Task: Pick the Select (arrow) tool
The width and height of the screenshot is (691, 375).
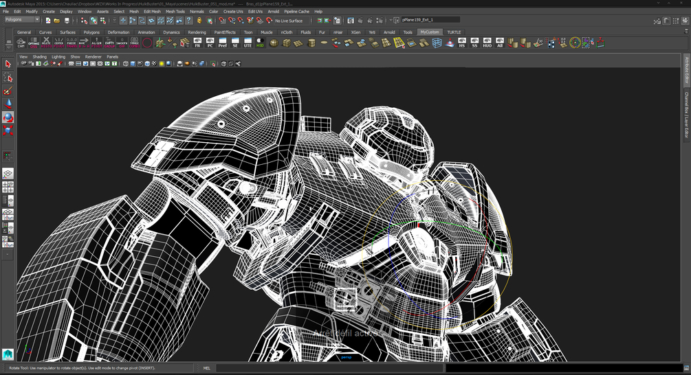Action: pos(8,64)
